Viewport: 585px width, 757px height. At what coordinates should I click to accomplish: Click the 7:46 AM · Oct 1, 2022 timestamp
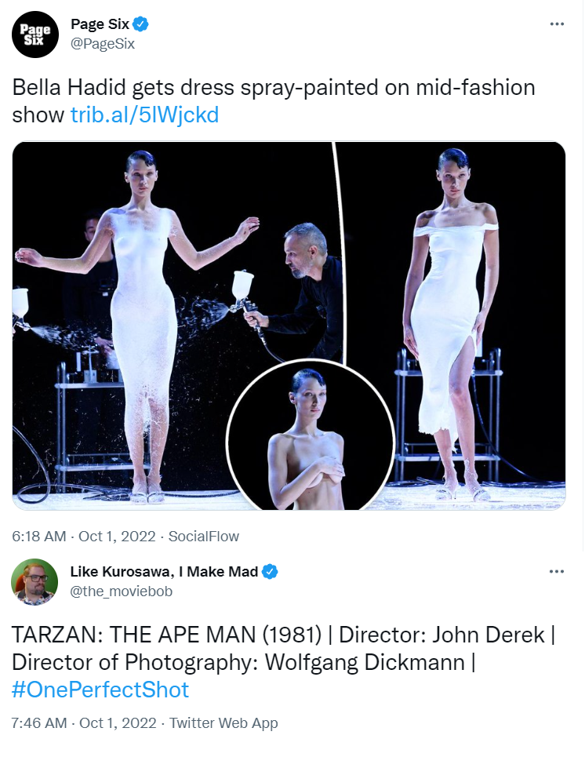coord(82,722)
